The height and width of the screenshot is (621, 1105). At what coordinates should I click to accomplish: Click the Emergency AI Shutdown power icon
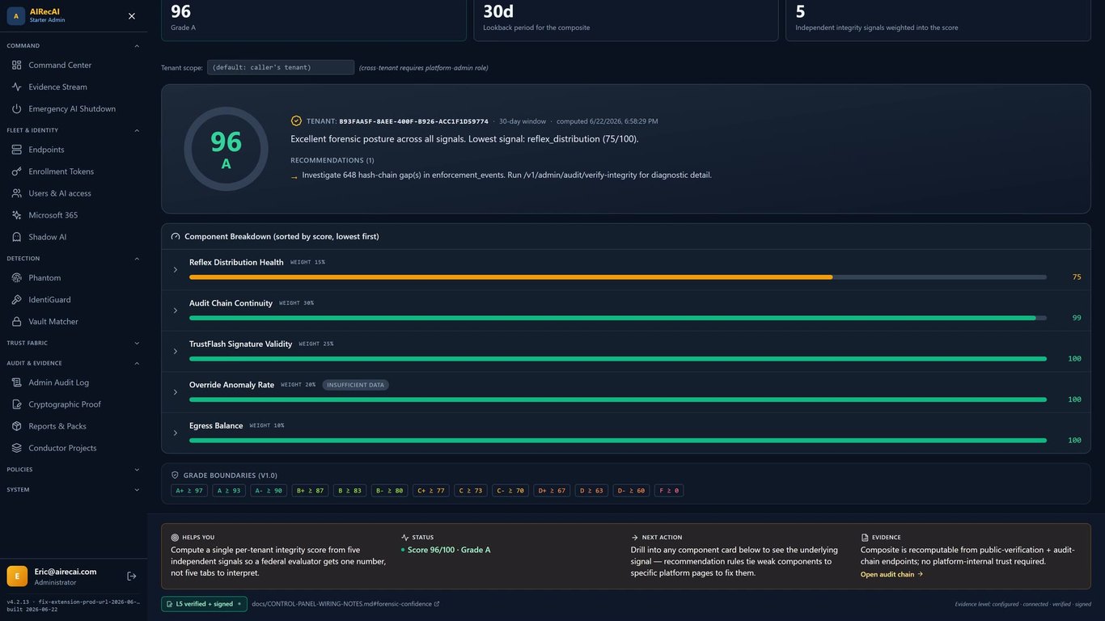[x=16, y=108]
